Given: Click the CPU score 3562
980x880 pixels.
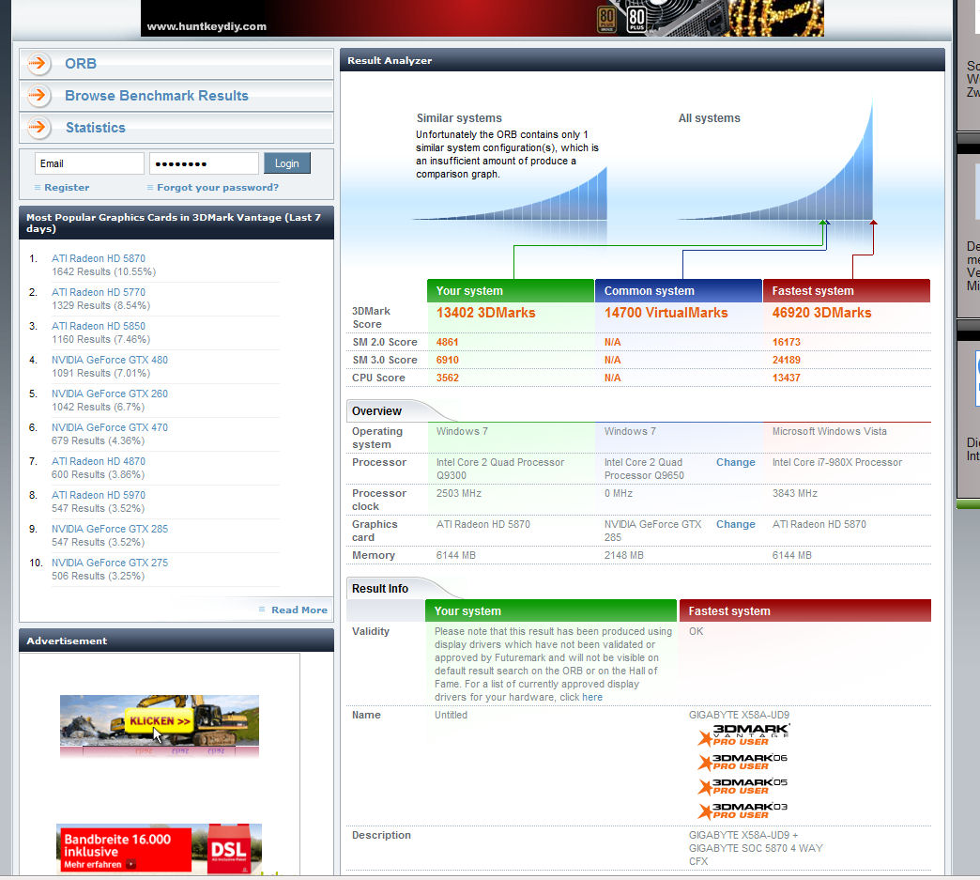Looking at the screenshot, I should point(448,378).
